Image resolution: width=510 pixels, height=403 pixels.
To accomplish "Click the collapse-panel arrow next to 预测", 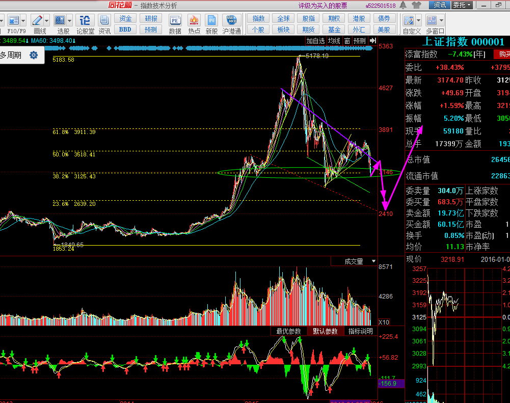I will [x=373, y=41].
